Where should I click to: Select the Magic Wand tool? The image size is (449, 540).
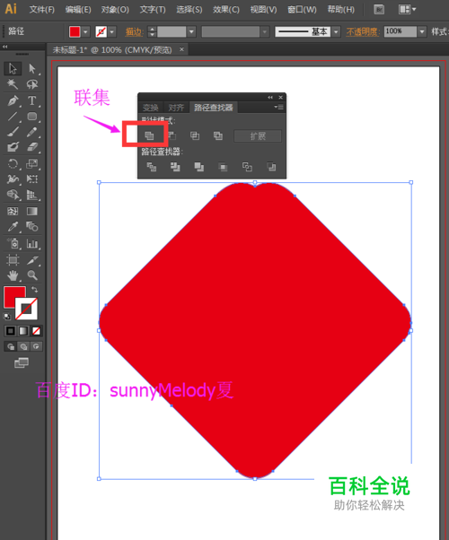[x=13, y=84]
